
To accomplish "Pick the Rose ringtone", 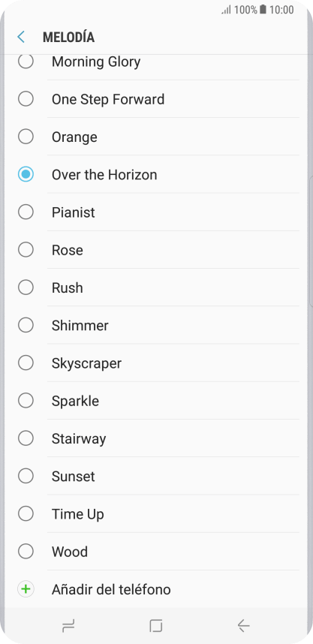I will (x=156, y=250).
